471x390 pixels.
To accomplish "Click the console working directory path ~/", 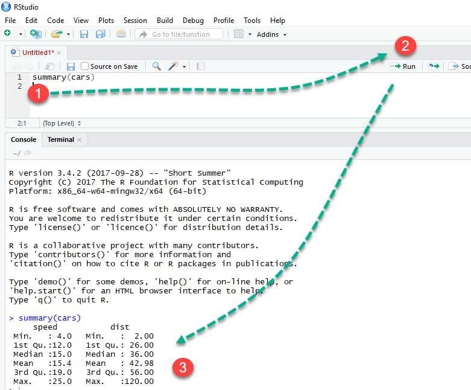I will click(x=17, y=153).
